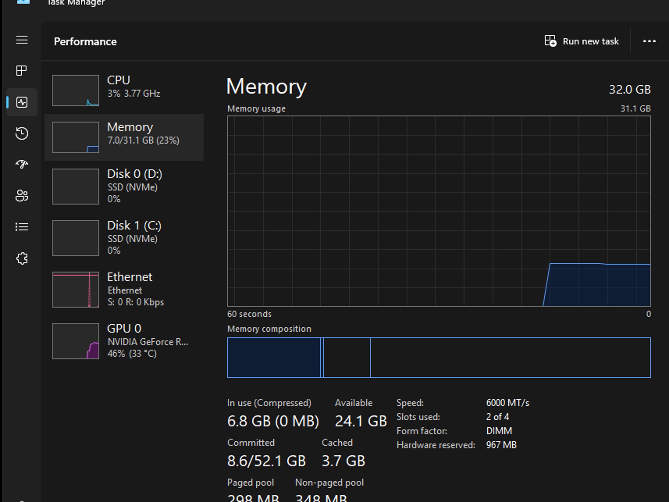The height and width of the screenshot is (502, 669).
Task: Click the Slots used value 2 of 4
Action: coord(498,417)
